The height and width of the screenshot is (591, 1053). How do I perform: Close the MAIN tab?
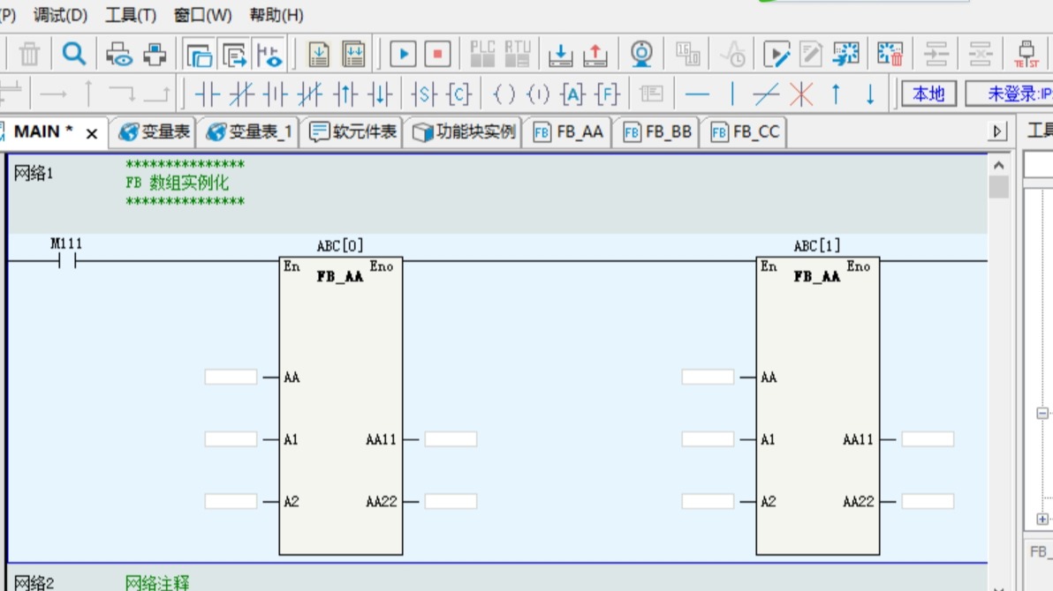(x=92, y=133)
